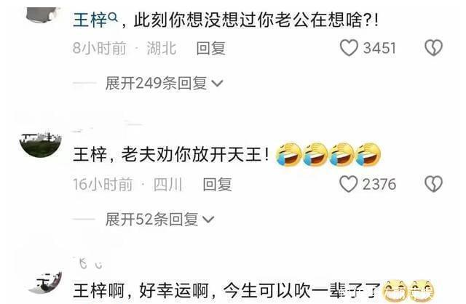Expand 249 replies chevron
The height and width of the screenshot is (304, 466).
tap(217, 84)
